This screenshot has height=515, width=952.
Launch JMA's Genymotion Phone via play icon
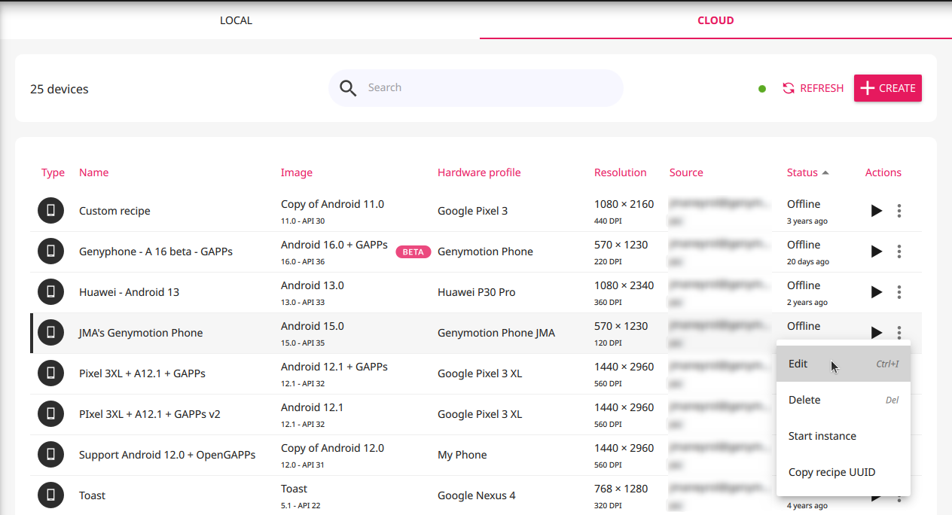click(x=876, y=333)
